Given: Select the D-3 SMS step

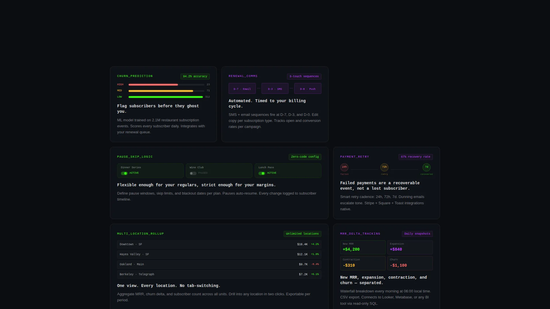Looking at the screenshot, I should [x=275, y=89].
